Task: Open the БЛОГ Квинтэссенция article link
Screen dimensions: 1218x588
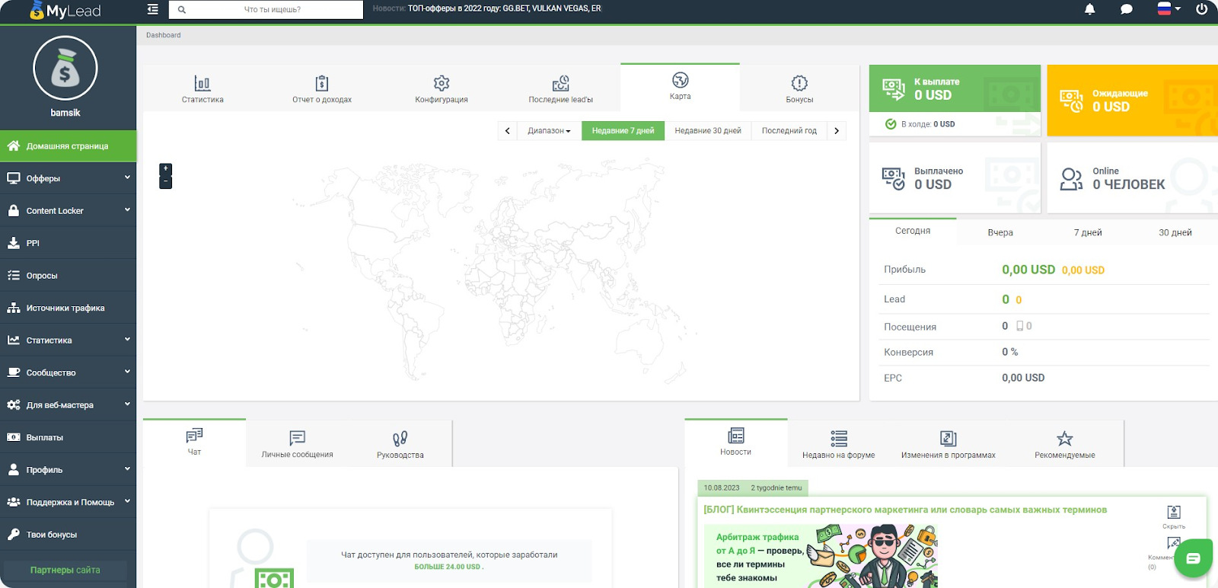Action: 904,510
